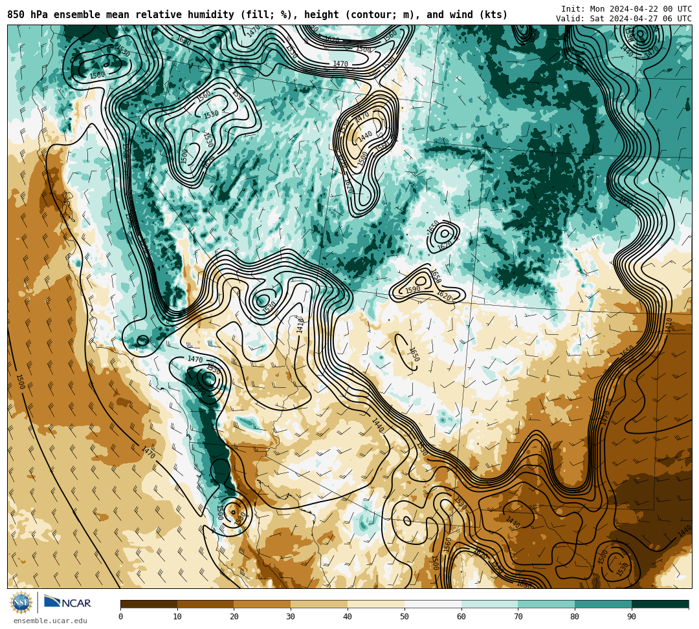Viewport: 699px width, 629px height.
Task: Click the colorbar tick label '80'
Action: (x=575, y=617)
